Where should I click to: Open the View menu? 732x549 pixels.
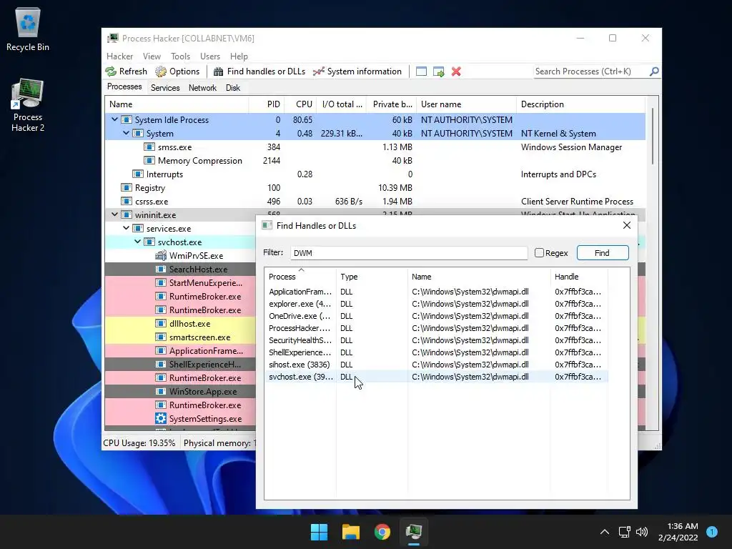(152, 56)
